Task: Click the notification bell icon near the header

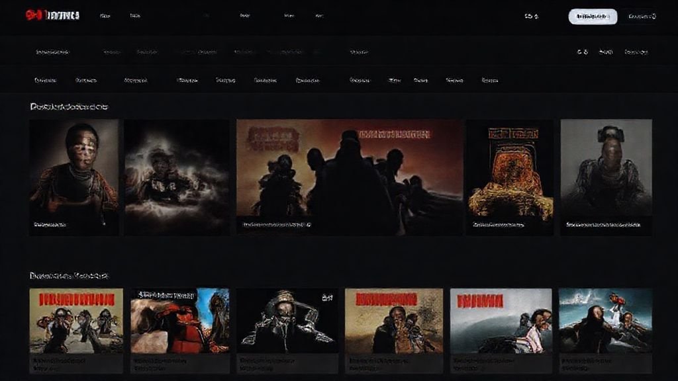Action: (x=535, y=16)
